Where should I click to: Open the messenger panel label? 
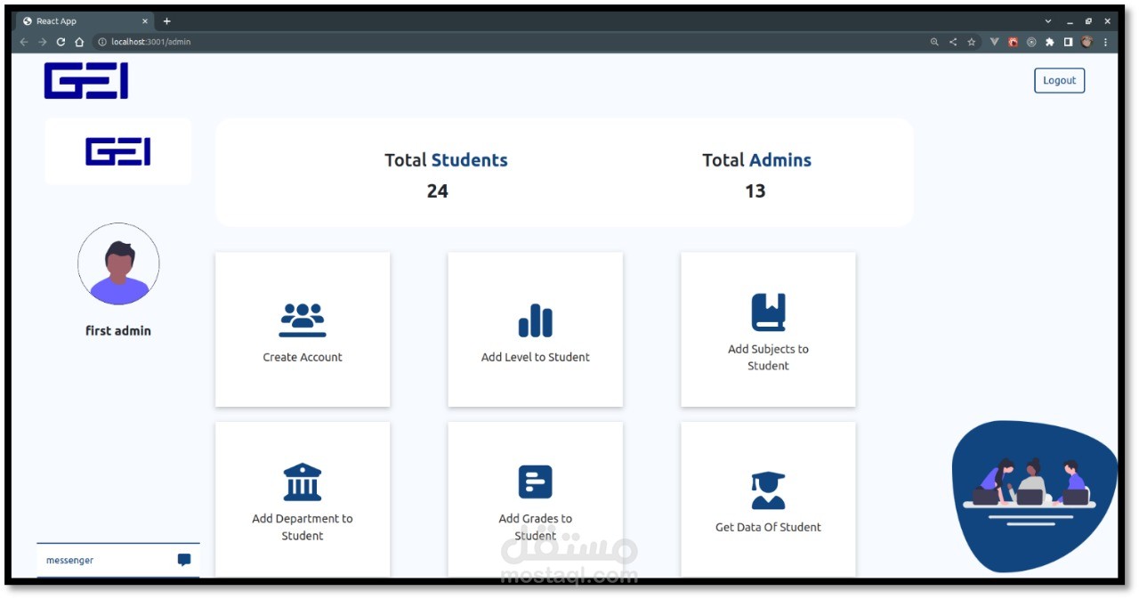click(x=70, y=560)
